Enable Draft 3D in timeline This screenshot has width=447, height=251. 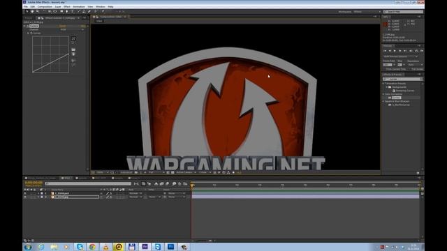coord(149,184)
